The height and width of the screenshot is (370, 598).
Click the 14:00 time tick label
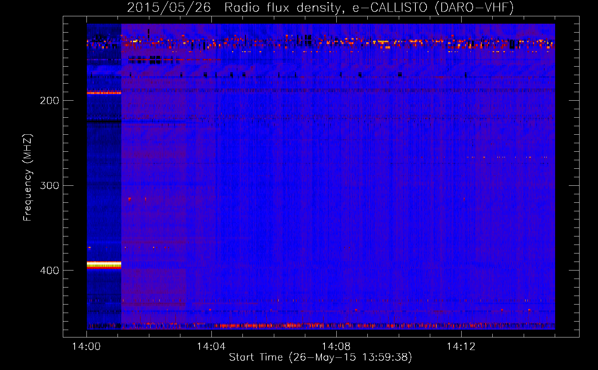point(86,347)
